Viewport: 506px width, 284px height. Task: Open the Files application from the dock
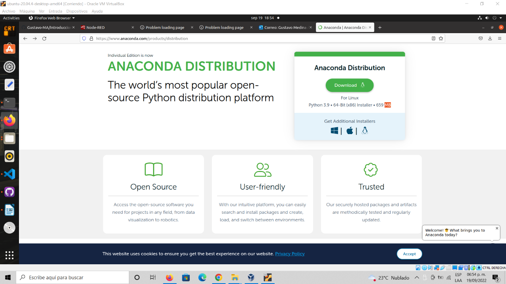tap(9, 138)
